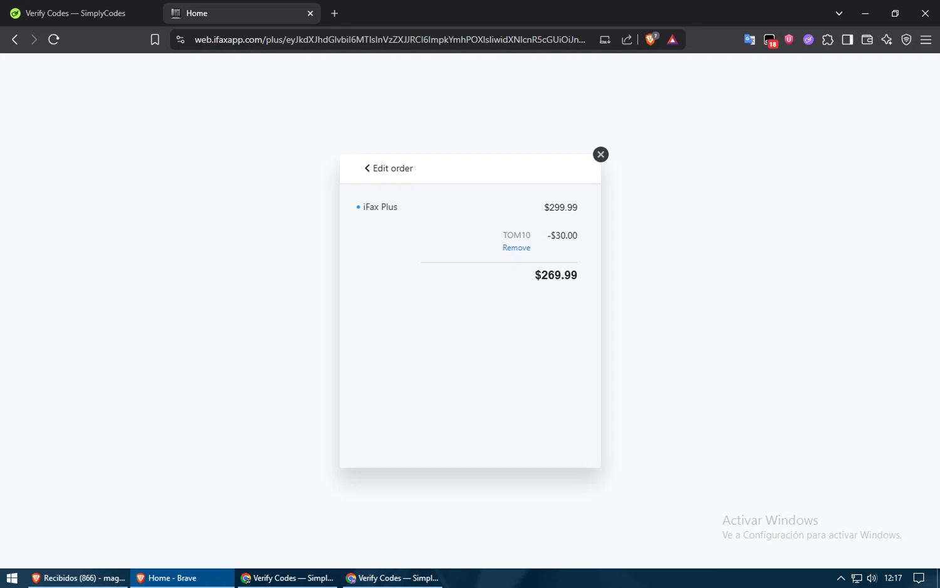This screenshot has height=588, width=940.
Task: Click the TOM10 coupon label
Action: (x=516, y=235)
